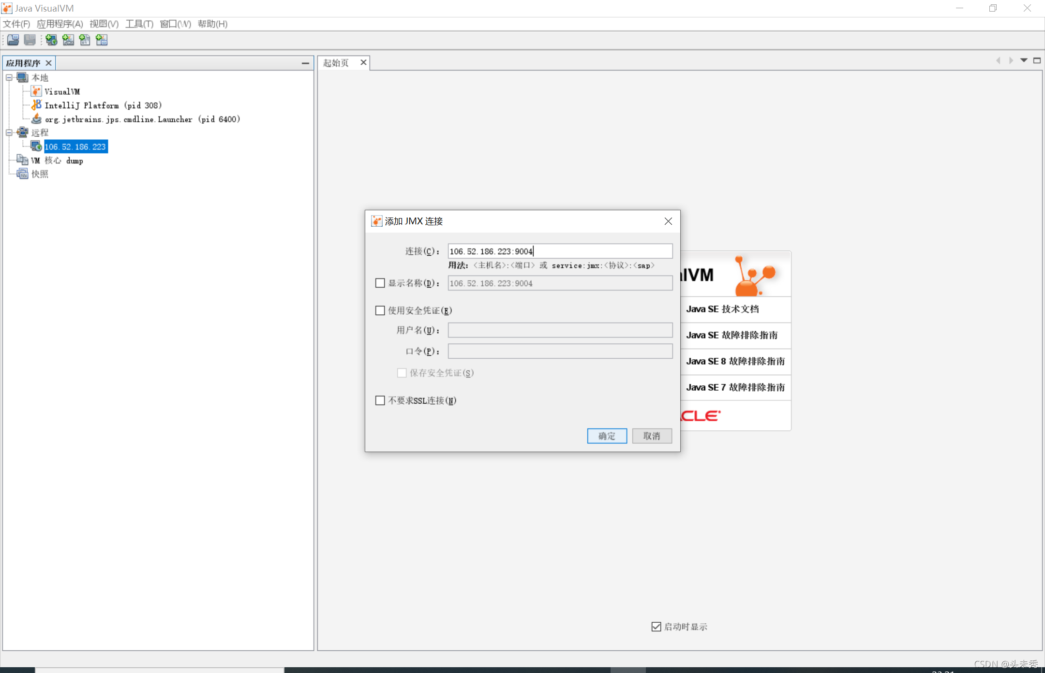Click the 本地 computer icon in tree
1045x673 pixels.
click(x=22, y=77)
